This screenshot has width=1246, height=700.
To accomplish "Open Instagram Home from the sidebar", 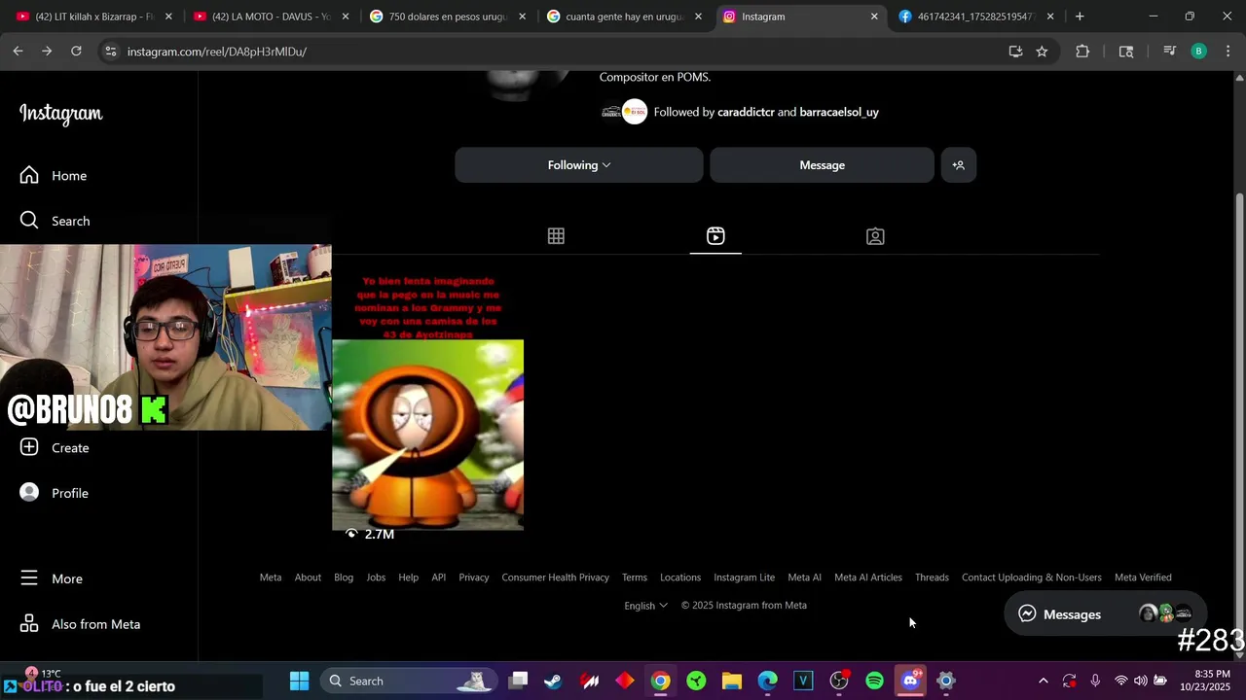I will point(55,175).
